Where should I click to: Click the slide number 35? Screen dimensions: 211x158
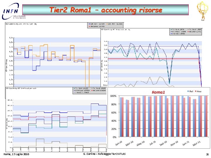207,155
